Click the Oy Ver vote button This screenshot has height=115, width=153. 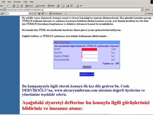pos(87,67)
